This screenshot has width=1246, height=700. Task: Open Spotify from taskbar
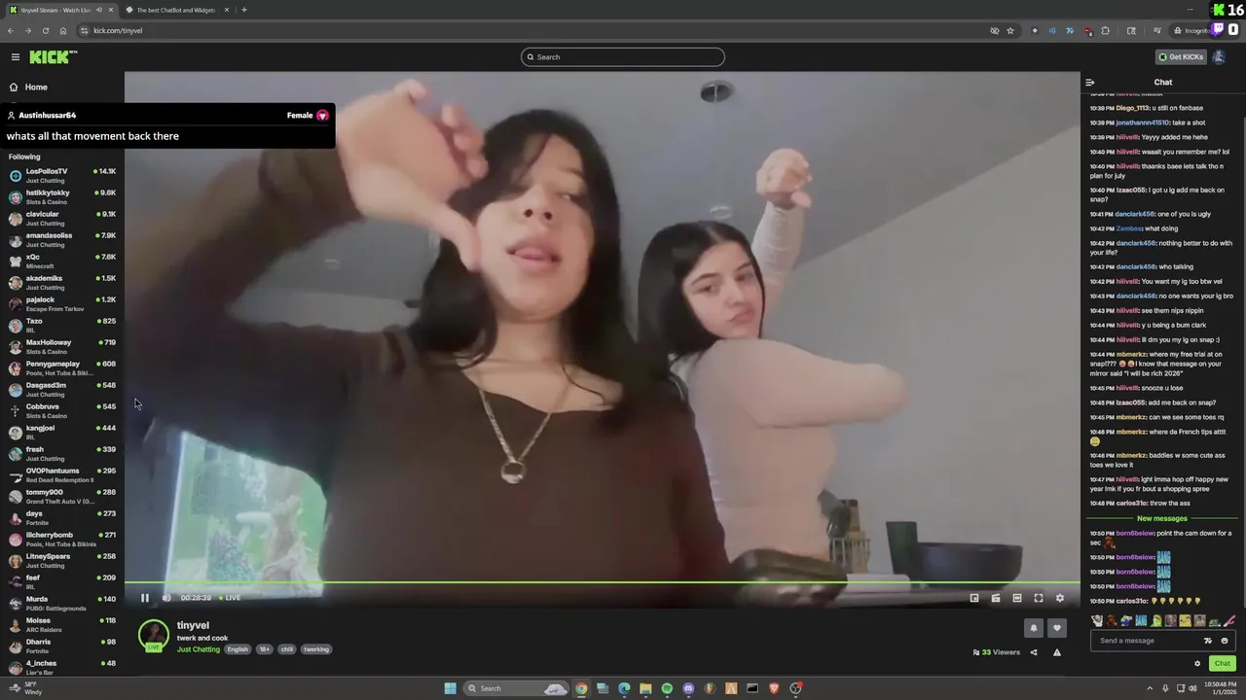[x=667, y=688]
